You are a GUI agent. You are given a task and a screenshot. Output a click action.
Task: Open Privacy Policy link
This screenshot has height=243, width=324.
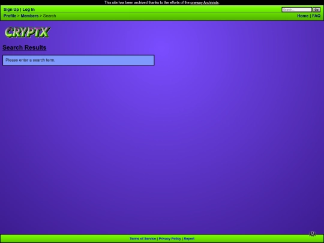tap(170, 239)
